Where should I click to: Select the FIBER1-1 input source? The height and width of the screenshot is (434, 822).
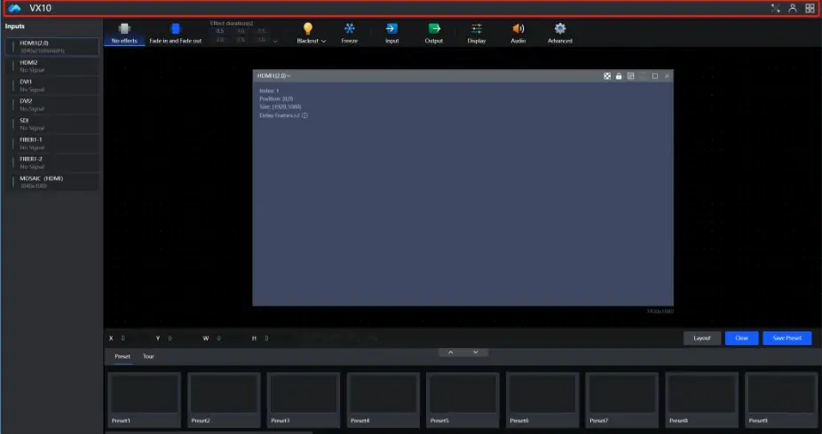(x=51, y=144)
